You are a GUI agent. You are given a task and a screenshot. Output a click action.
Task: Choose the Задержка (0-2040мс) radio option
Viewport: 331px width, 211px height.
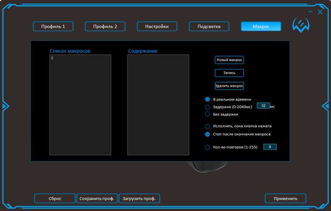coord(207,107)
